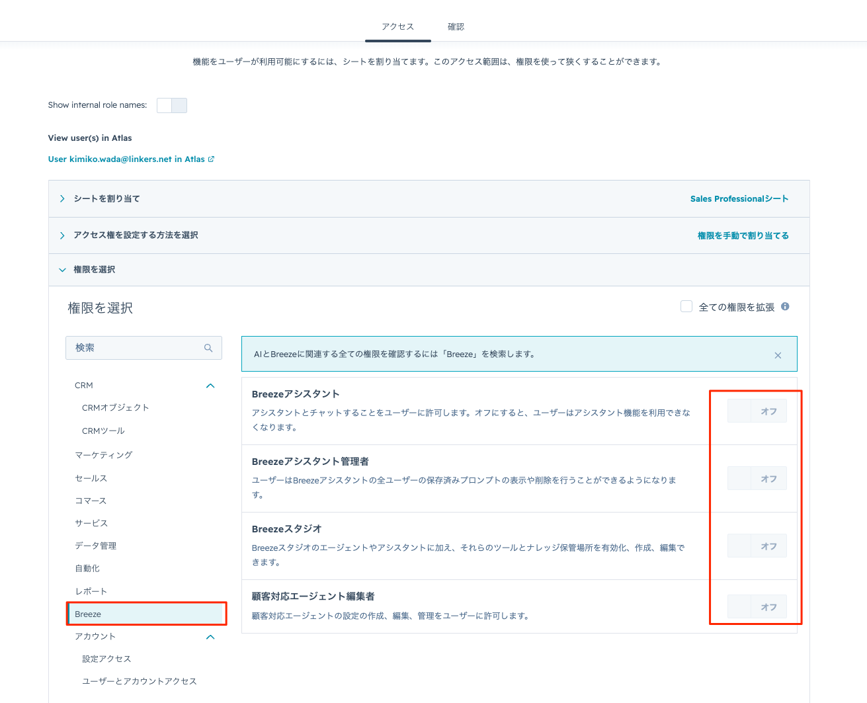This screenshot has height=703, width=867.
Task: Toggle 顧客対応エージェント編集者 permission switch
Action: click(x=757, y=606)
